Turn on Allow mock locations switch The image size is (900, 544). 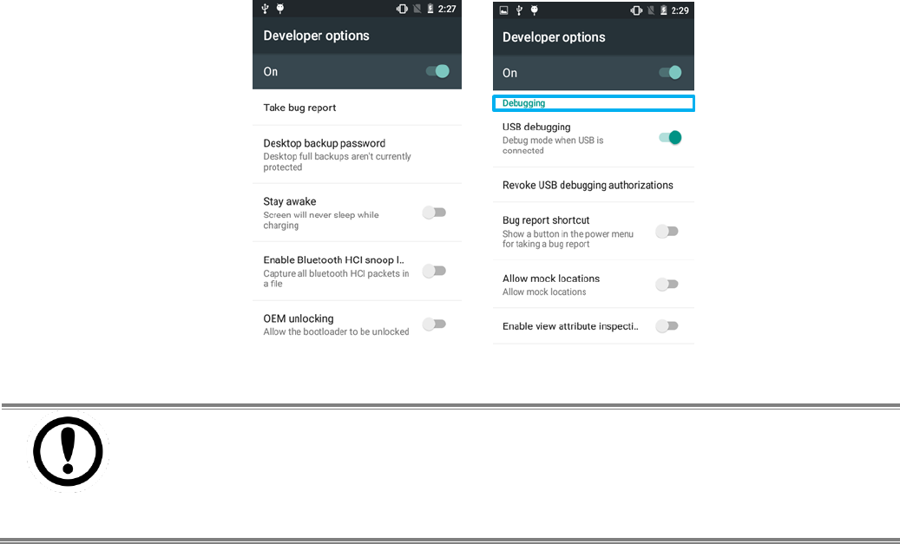(x=667, y=284)
